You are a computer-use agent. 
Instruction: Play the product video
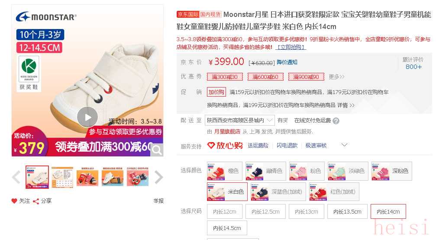coord(87,117)
